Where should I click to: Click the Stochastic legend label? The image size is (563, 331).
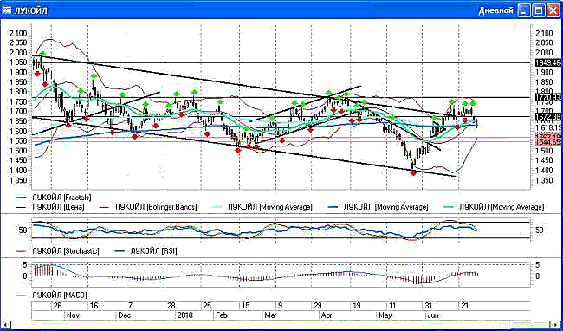(x=66, y=250)
